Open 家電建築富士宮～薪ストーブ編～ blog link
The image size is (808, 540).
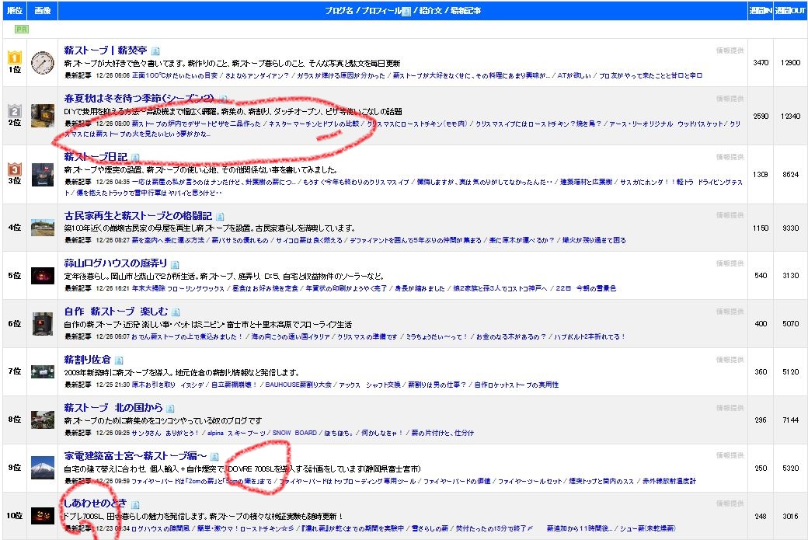135,456
